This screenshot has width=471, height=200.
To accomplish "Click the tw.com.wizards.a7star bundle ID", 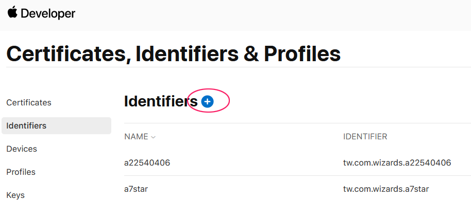I will pyautogui.click(x=386, y=189).
